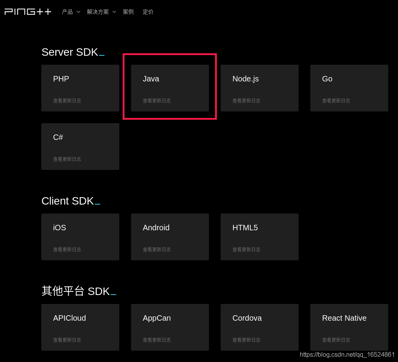Click the 其他平台 SDK heading
The image size is (398, 362).
click(x=79, y=291)
